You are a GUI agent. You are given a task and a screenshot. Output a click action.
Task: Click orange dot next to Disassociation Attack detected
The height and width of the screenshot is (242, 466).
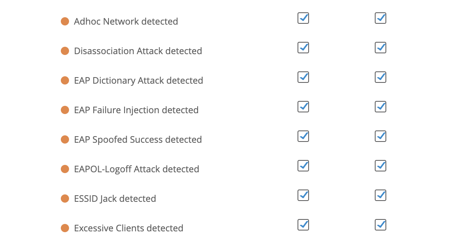coord(65,51)
